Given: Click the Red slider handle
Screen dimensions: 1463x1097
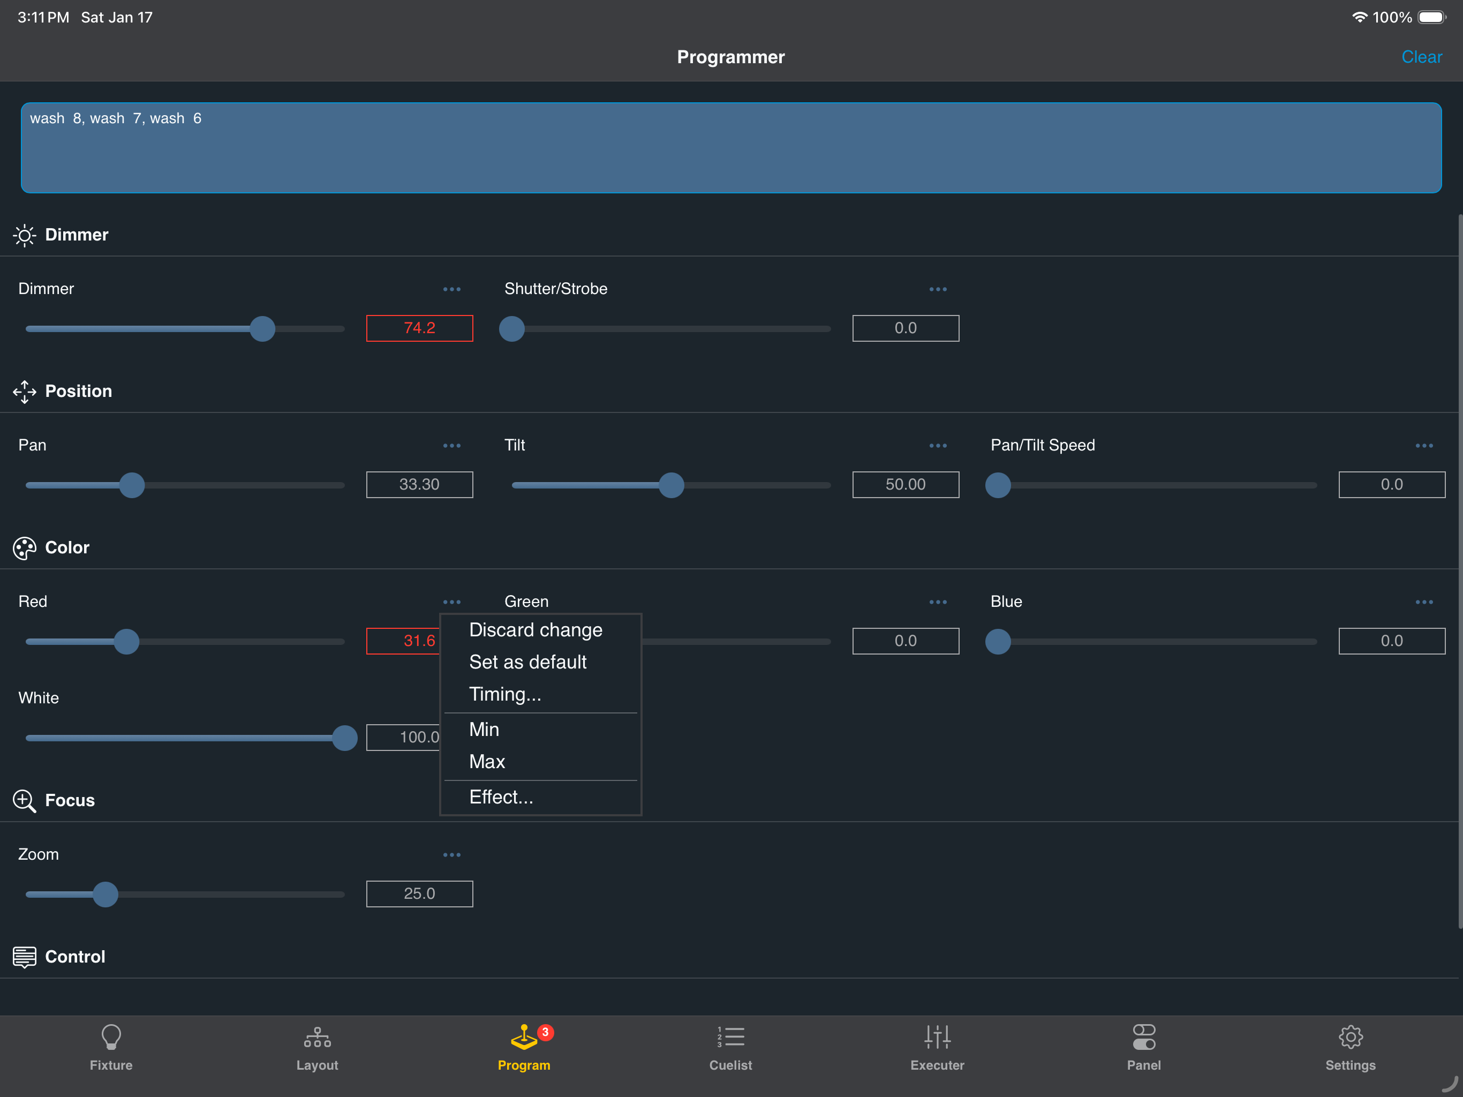Looking at the screenshot, I should (126, 642).
